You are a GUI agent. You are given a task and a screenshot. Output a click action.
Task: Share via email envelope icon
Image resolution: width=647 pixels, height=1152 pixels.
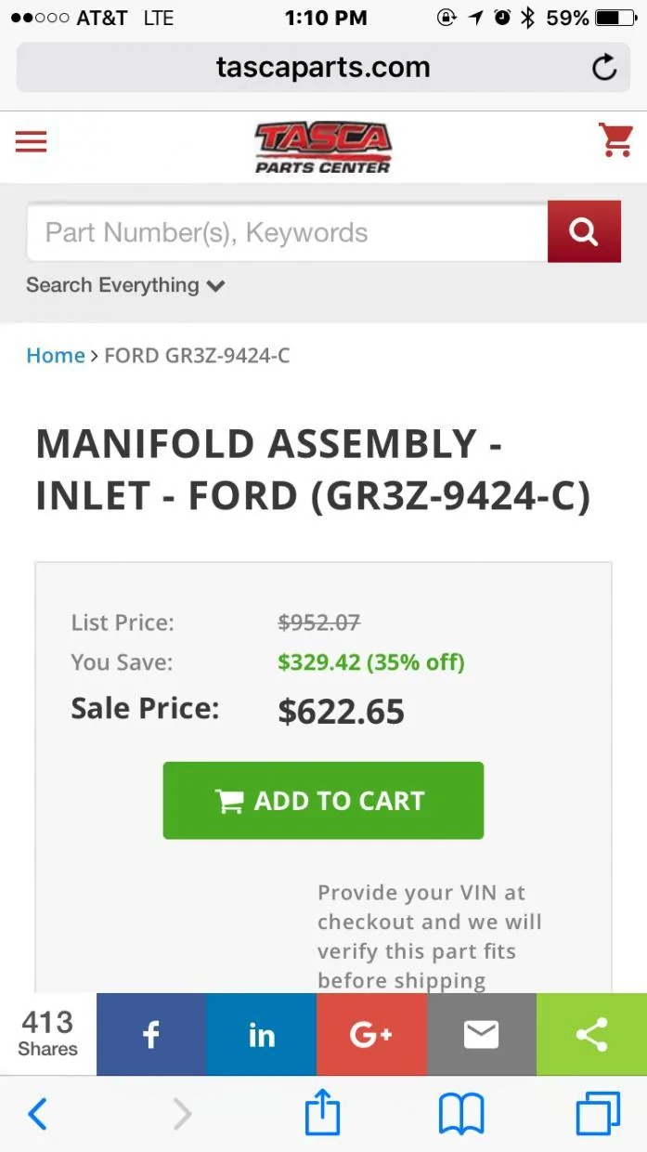(x=482, y=1034)
